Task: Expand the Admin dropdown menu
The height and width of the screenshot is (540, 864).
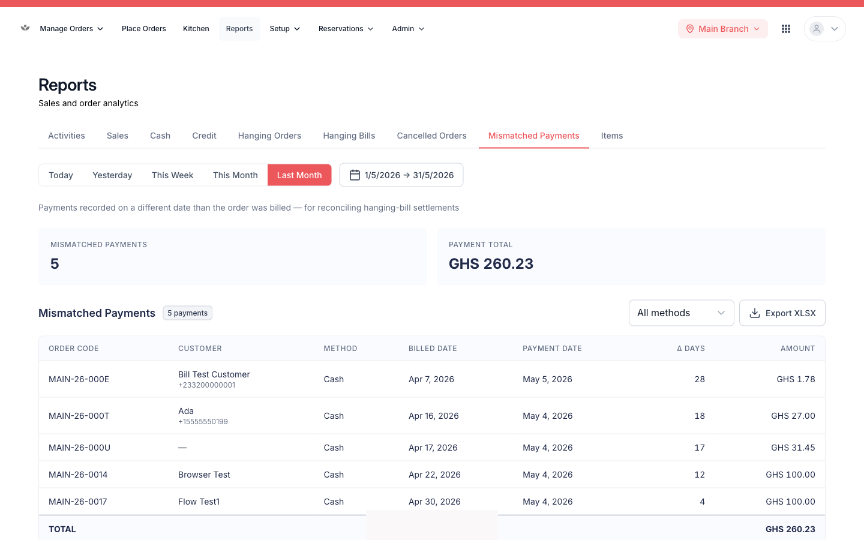Action: click(x=408, y=29)
